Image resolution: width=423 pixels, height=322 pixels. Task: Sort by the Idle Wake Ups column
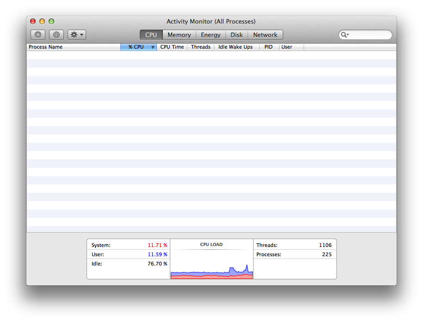(235, 47)
